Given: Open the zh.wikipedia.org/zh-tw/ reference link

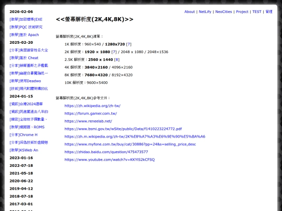Looking at the screenshot, I should (92, 106).
